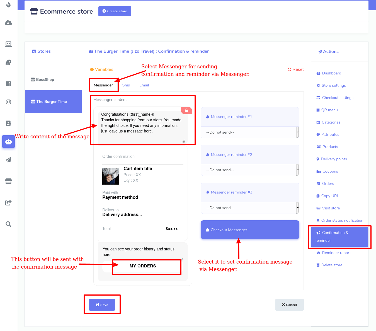Expand the Messenger reminder #1 dropdown
Screen dimensions: 376x331
pyautogui.click(x=250, y=132)
